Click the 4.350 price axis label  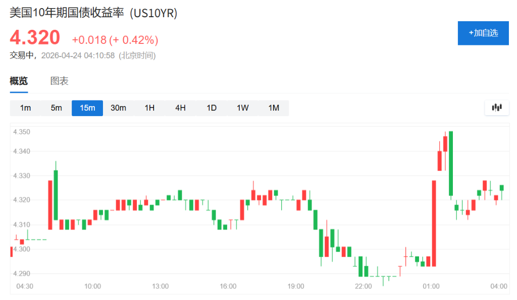[x=22, y=132]
